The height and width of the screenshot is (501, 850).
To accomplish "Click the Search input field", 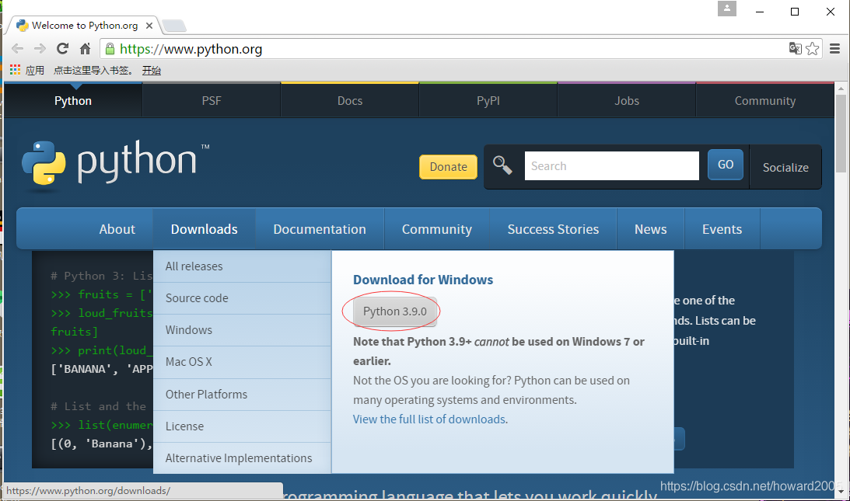I will (x=611, y=165).
